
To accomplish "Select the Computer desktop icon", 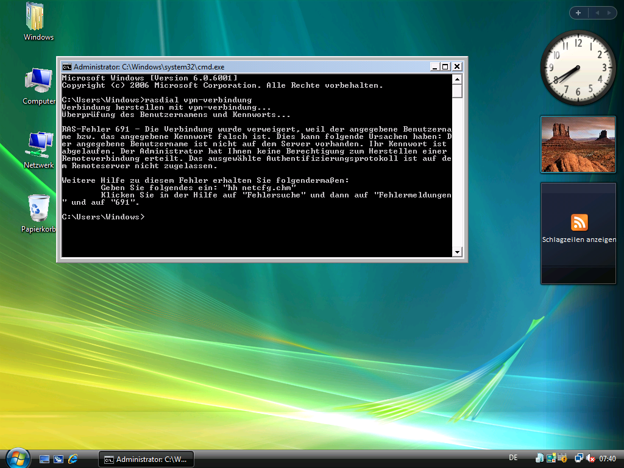I will (38, 87).
